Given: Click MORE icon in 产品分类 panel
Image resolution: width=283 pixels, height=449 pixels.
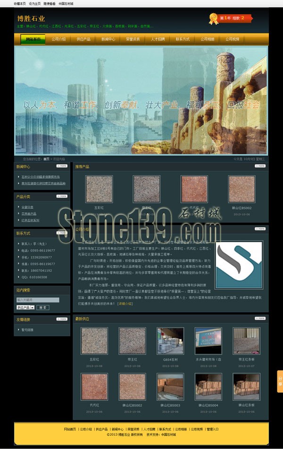Looking at the screenshot, I should tap(62, 196).
